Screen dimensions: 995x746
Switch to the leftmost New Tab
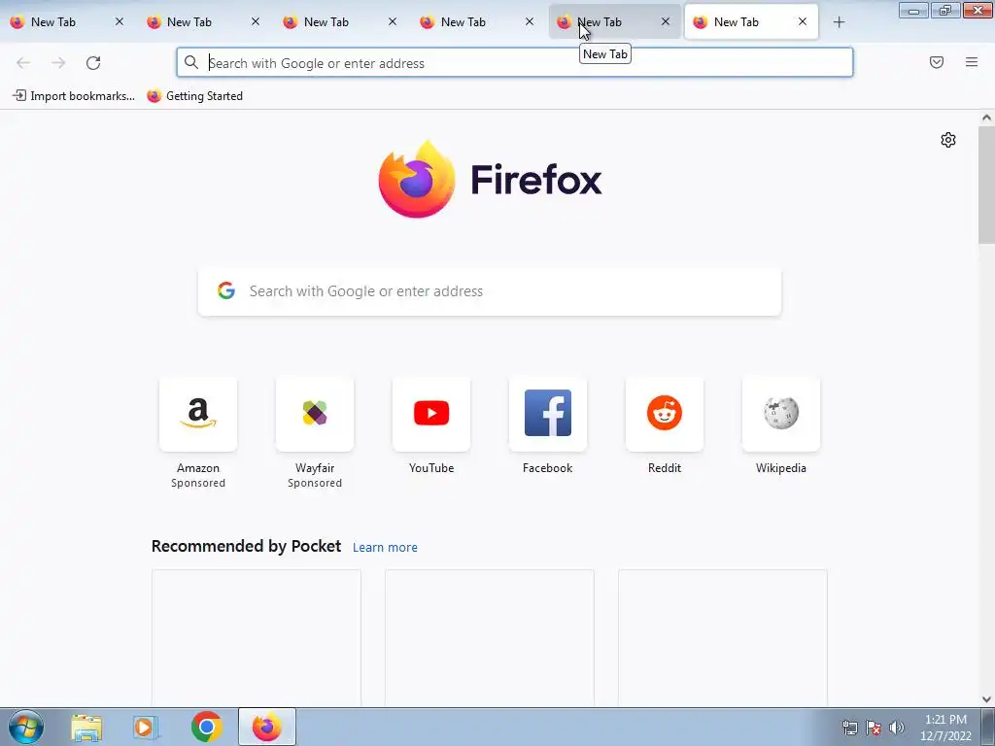67,22
